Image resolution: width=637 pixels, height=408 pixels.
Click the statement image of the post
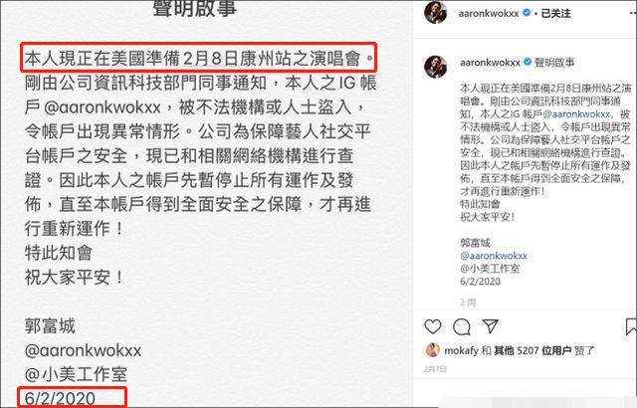click(x=206, y=204)
